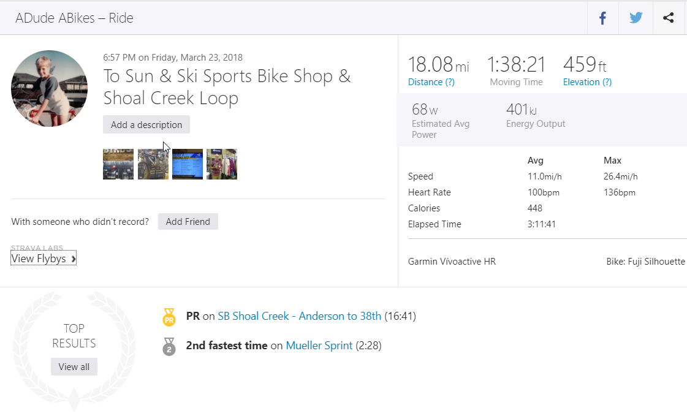Click the arrow beside View Flybys
Image resolution: width=687 pixels, height=416 pixels.
[x=74, y=259]
